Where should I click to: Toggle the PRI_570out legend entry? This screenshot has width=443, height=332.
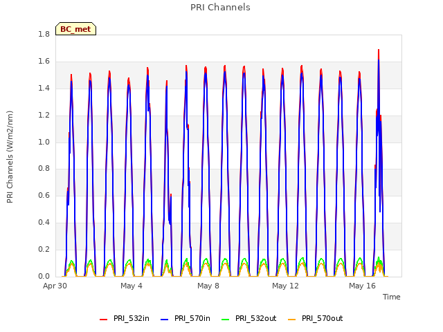pyautogui.click(x=316, y=319)
